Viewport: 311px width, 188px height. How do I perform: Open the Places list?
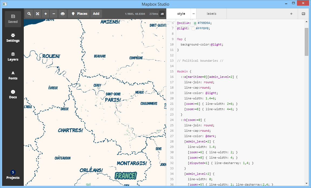tap(79, 14)
